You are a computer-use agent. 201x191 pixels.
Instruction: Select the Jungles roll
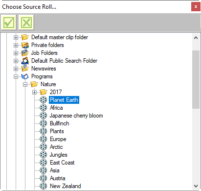[59, 155]
